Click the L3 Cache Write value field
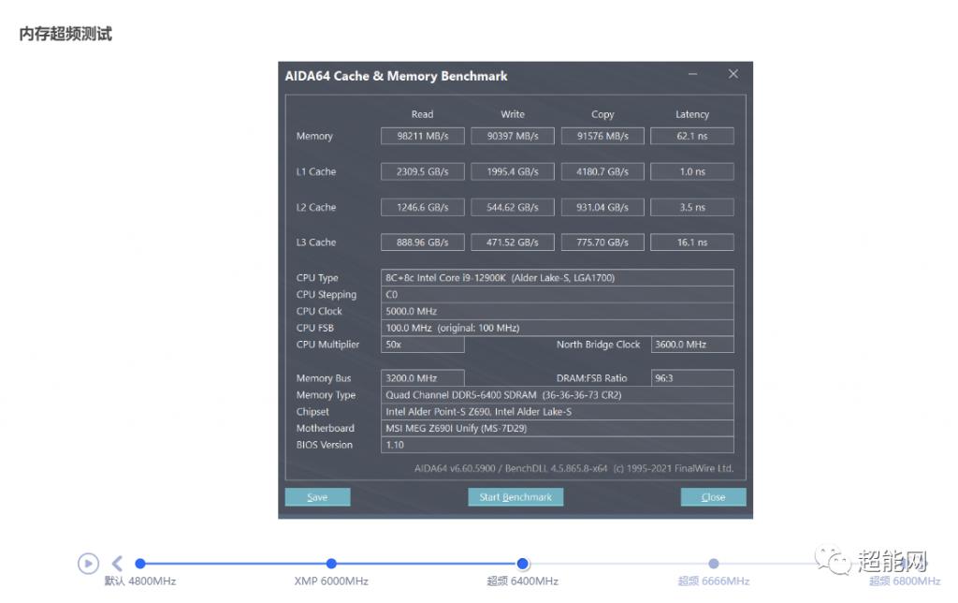This screenshot has width=958, height=603. 513,243
